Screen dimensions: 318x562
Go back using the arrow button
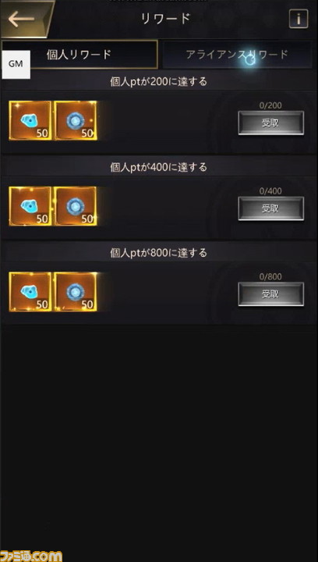tap(25, 19)
